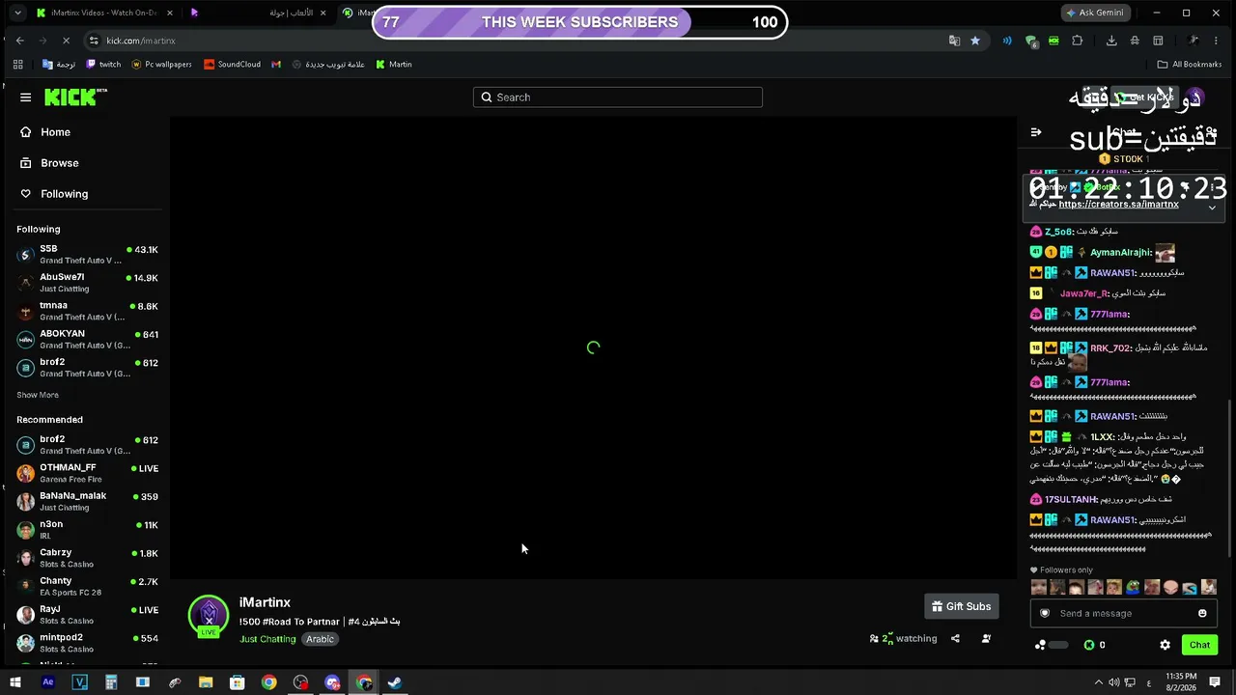The image size is (1236, 695).
Task: Click the Kicks balance coin icon
Action: 1089,645
